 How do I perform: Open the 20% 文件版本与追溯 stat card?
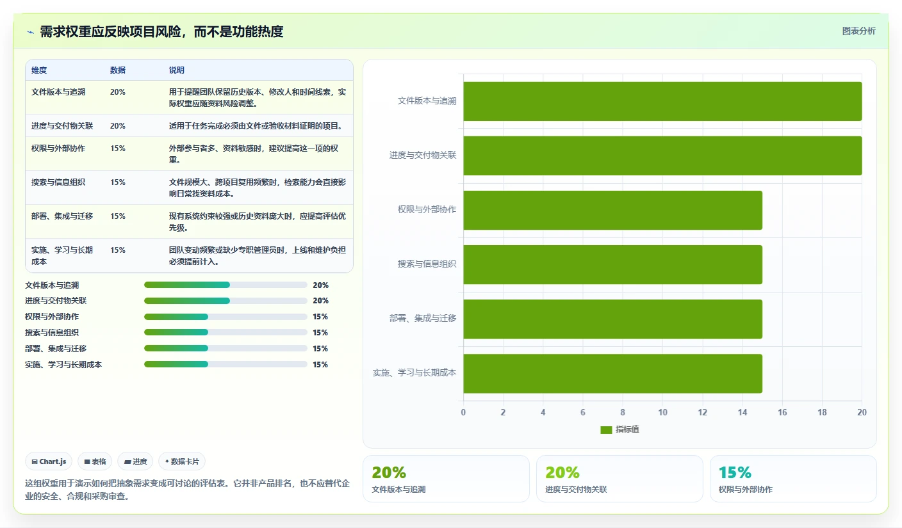point(446,479)
